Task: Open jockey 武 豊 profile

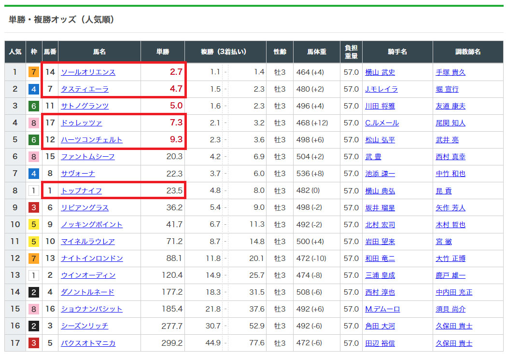Action: pos(373,157)
